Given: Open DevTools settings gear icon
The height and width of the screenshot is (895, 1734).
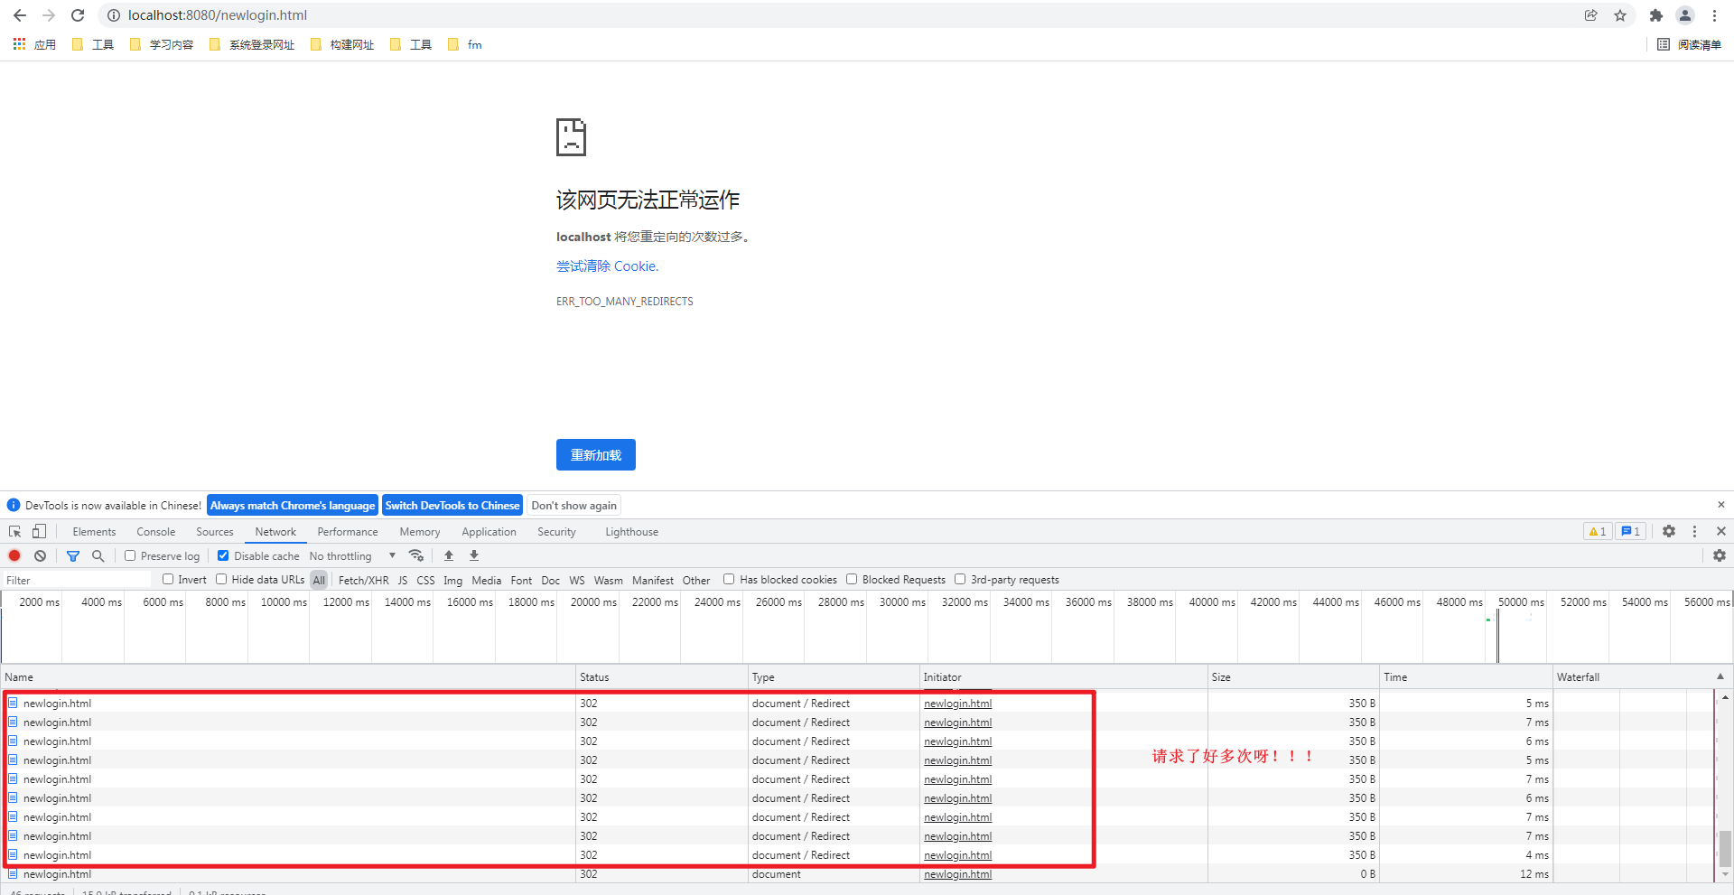Looking at the screenshot, I should click(1668, 531).
